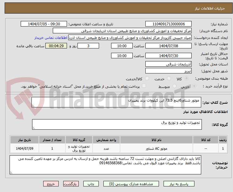Select the کالا radio button
The image size is (233, 192).
coord(186,78)
